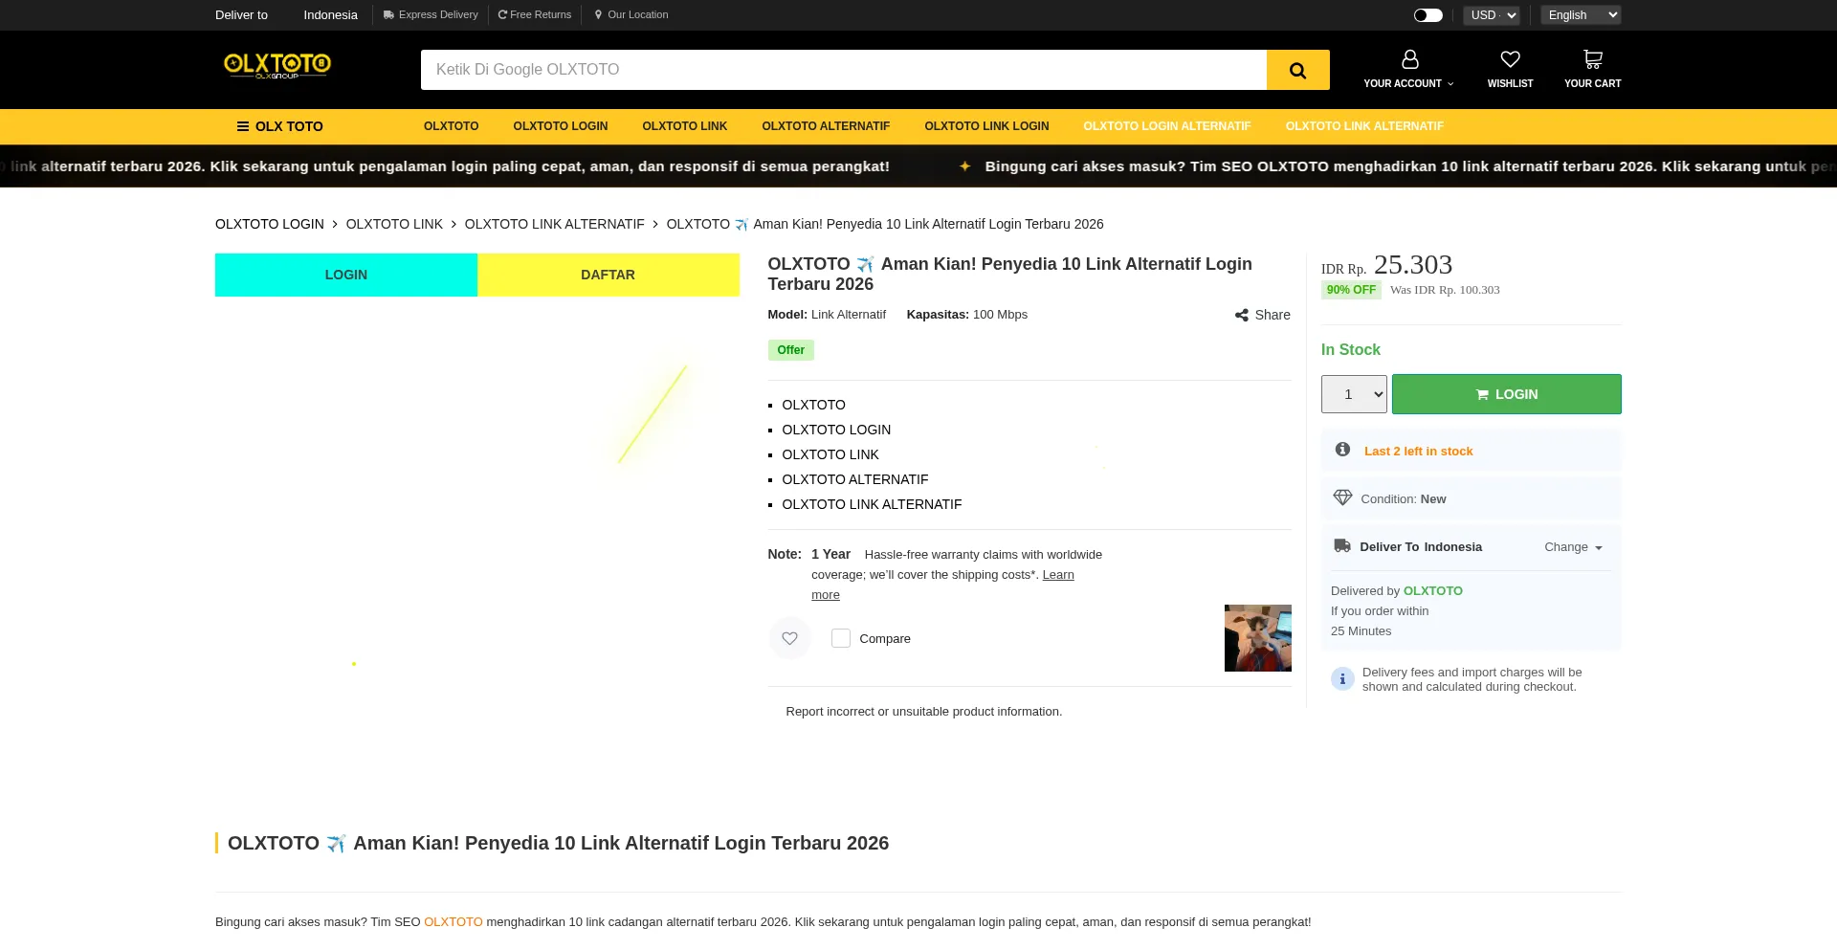
Task: Click the Indonesia deliver-to country in top bar
Action: (x=330, y=15)
